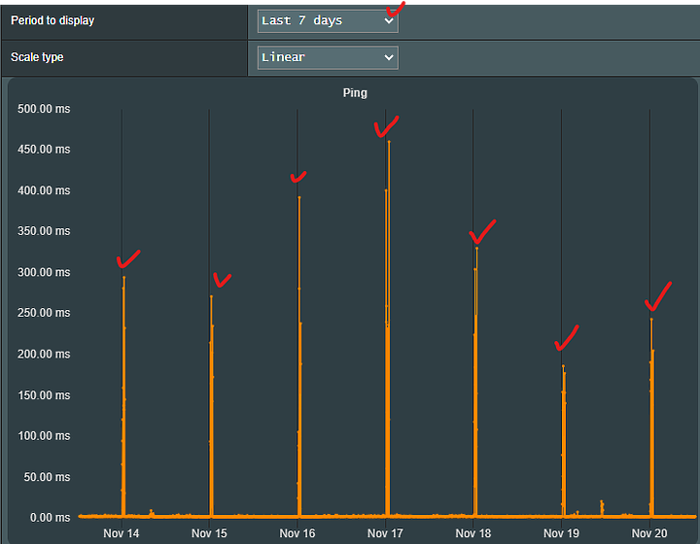Open the 'Linear' scale type dropdown
700x544 pixels.
point(328,57)
